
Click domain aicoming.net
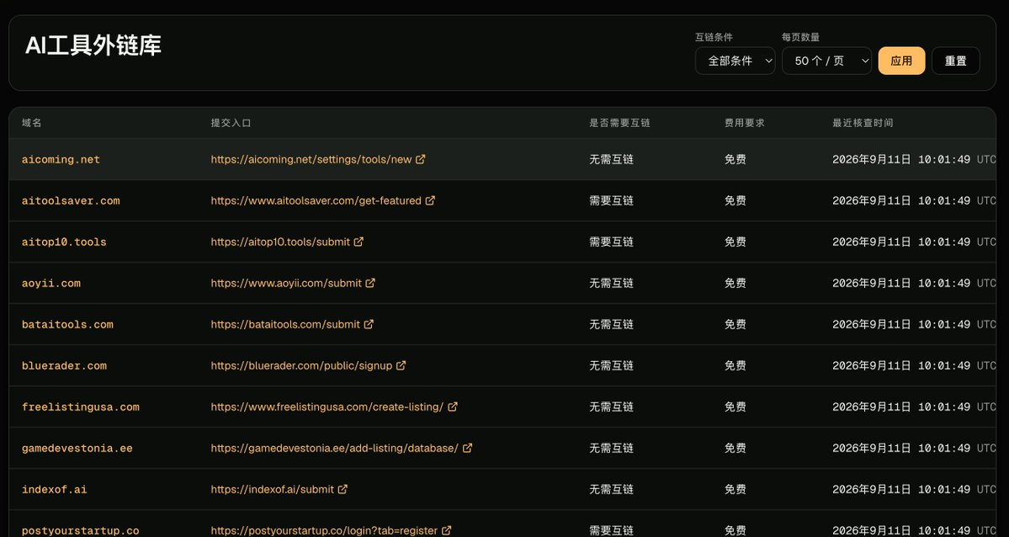[61, 159]
